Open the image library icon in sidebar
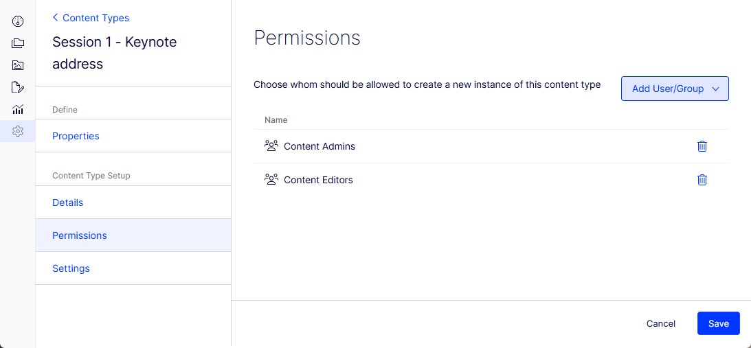This screenshot has width=751, height=348. [18, 65]
